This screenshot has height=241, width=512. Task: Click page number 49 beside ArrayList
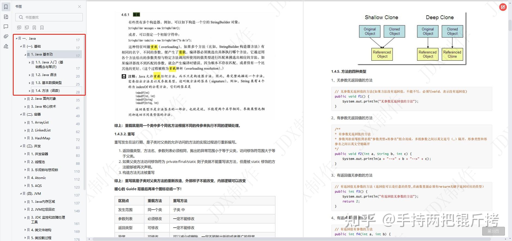[x=78, y=124]
